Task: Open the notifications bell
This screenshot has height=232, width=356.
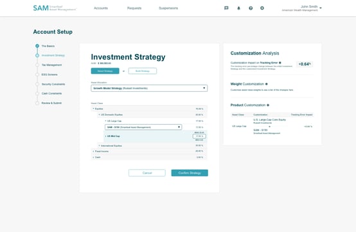Action: [x=238, y=8]
